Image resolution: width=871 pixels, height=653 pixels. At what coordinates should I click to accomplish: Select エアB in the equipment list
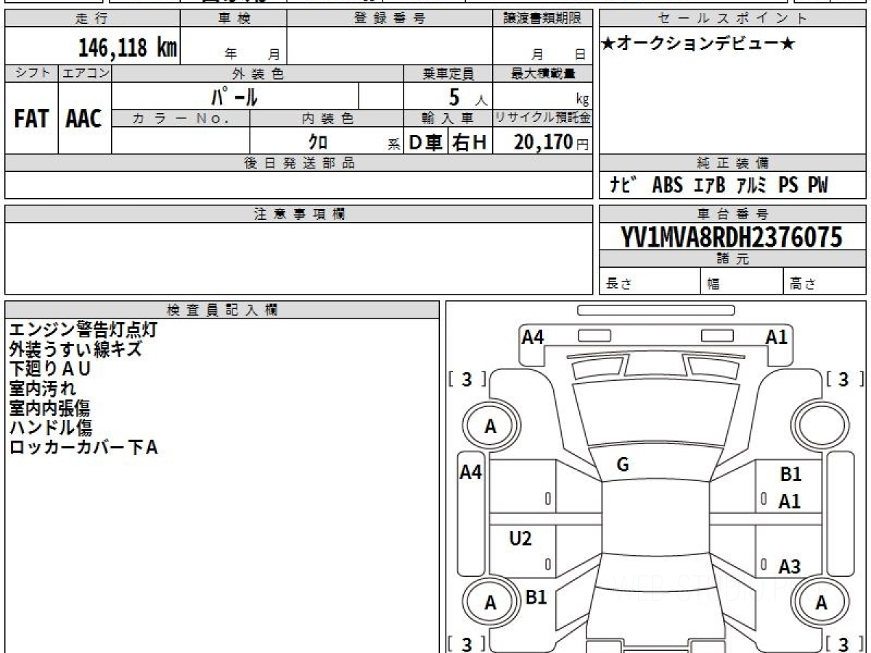click(709, 185)
